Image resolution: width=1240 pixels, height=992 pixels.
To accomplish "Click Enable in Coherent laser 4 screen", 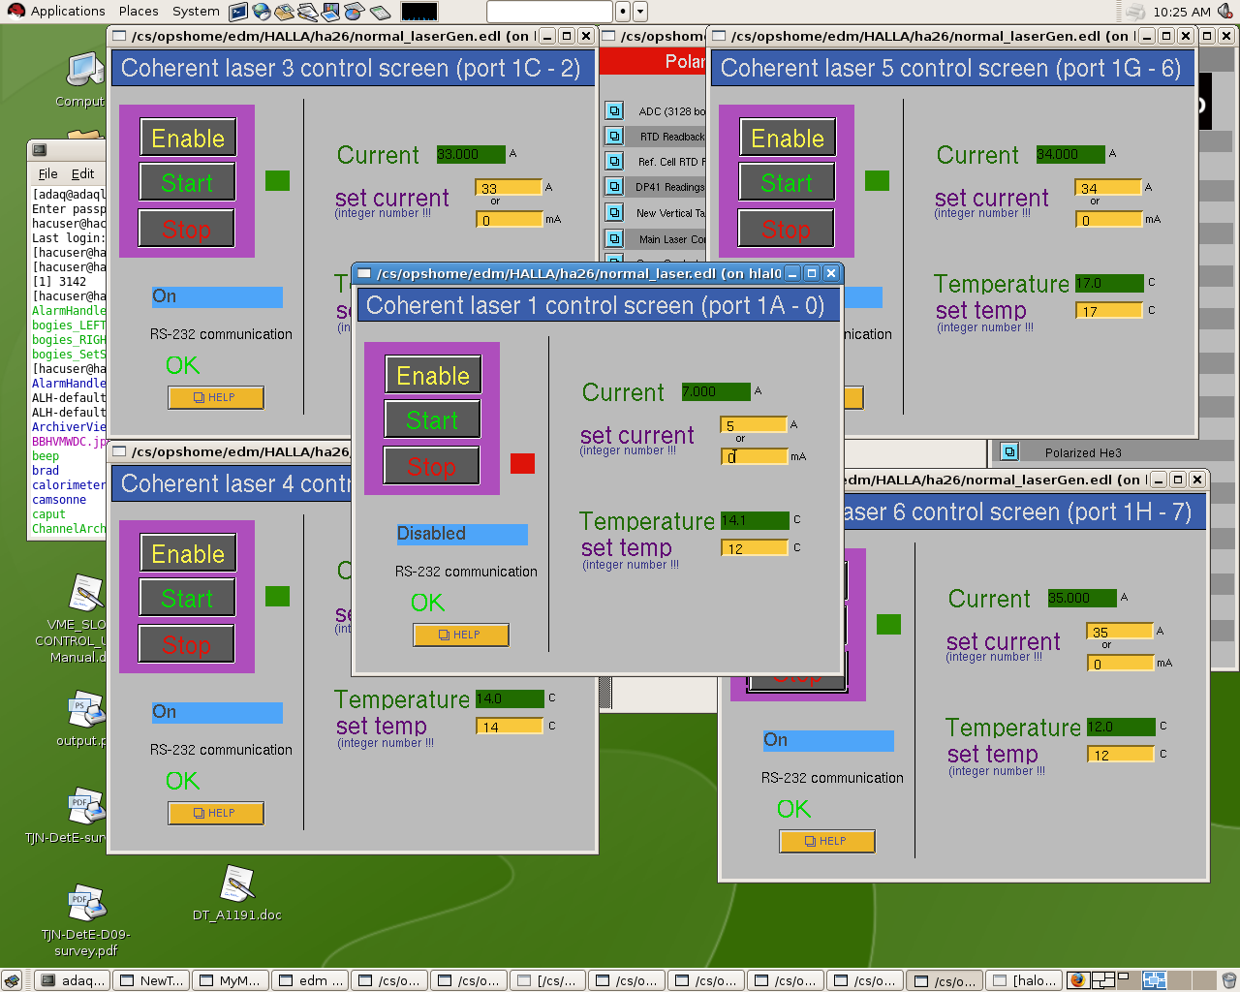I will tap(188, 554).
